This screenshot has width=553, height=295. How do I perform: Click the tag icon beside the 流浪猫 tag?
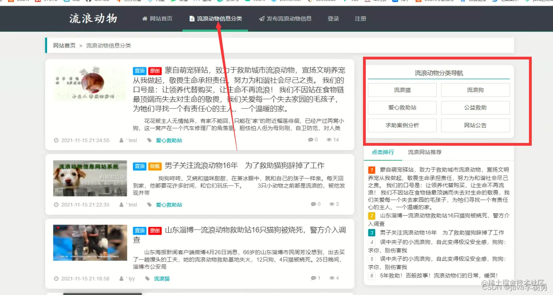tap(147, 278)
